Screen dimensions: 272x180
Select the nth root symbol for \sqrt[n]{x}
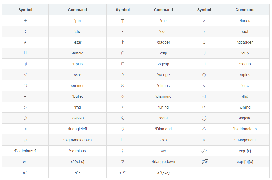coord(204,162)
